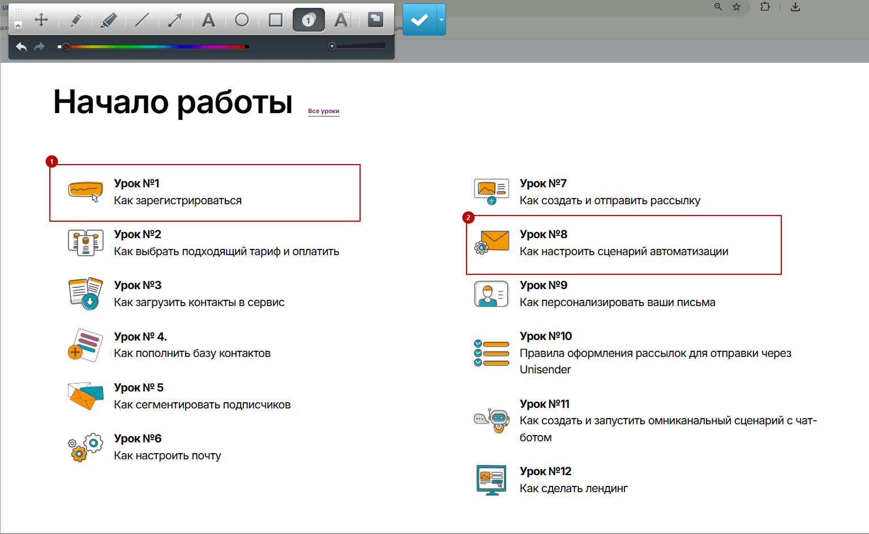Select the Ellipse shape tool

[242, 20]
